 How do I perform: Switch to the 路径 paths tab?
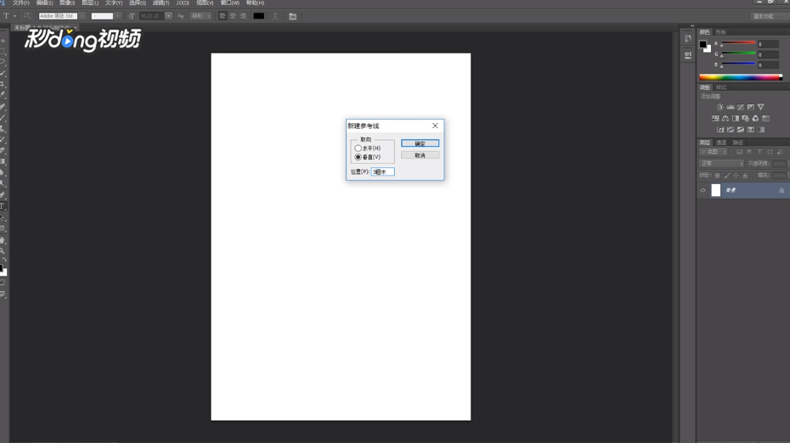coord(738,143)
